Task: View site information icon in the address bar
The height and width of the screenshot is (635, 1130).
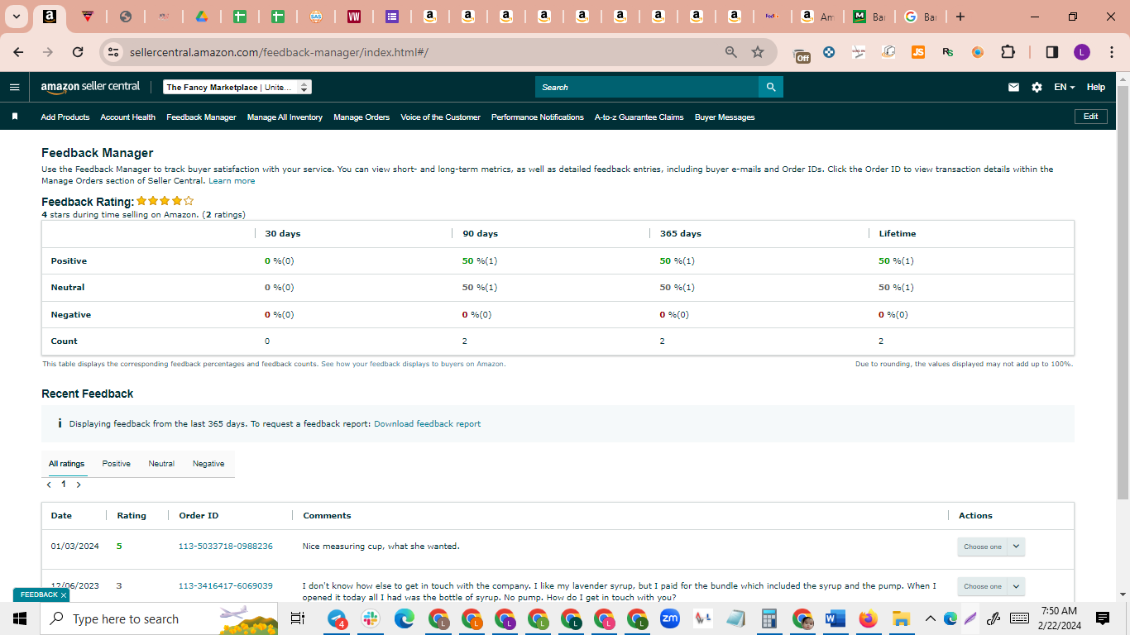Action: 114,52
